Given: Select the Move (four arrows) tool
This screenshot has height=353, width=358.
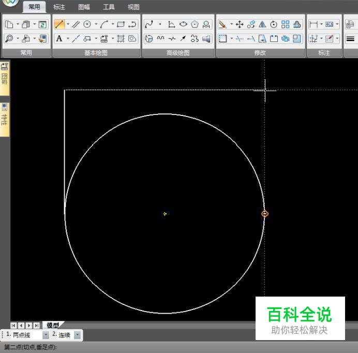Looking at the screenshot, I should (x=240, y=24).
